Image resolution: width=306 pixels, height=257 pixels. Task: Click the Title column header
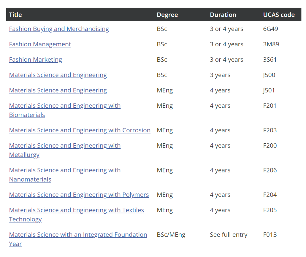click(15, 15)
